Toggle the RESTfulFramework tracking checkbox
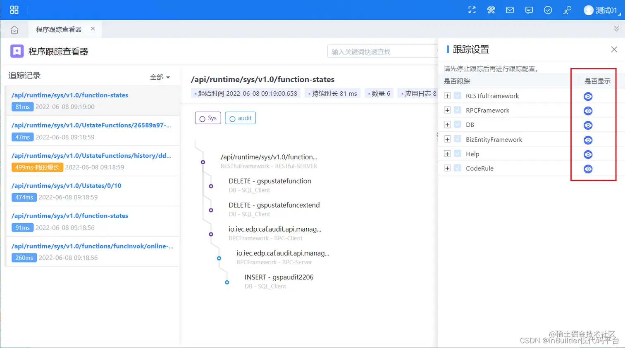Viewport: 625px width, 348px height. point(458,96)
